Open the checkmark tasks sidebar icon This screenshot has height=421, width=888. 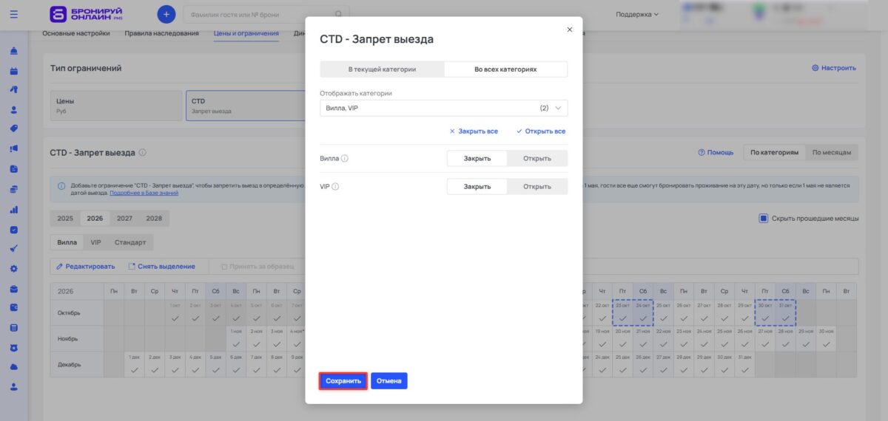(x=14, y=229)
